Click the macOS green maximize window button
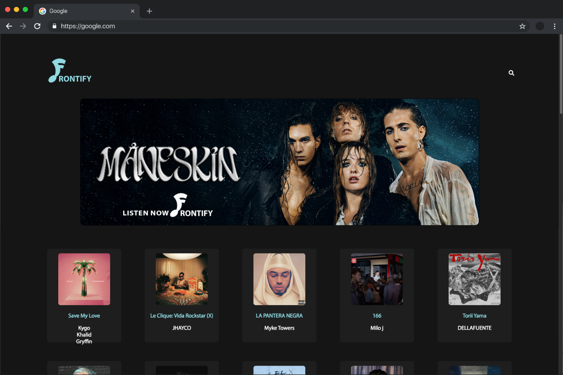The image size is (563, 375). tap(25, 10)
